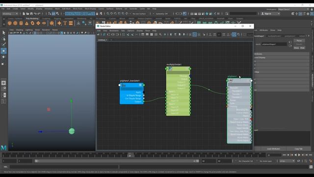Viewport: 314px width, 177px height.
Task: Click the swatch icon on the multiplyDivide1 node
Action: (170, 69)
